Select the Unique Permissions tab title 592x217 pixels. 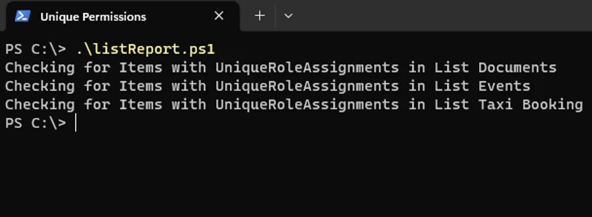click(x=93, y=17)
